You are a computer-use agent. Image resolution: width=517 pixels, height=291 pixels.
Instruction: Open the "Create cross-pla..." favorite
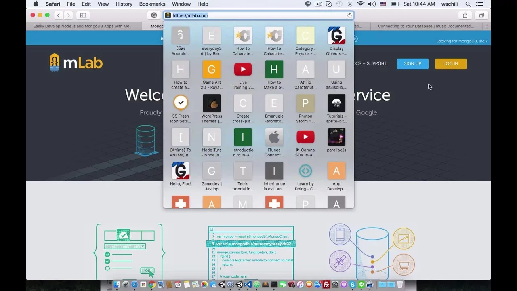(243, 103)
